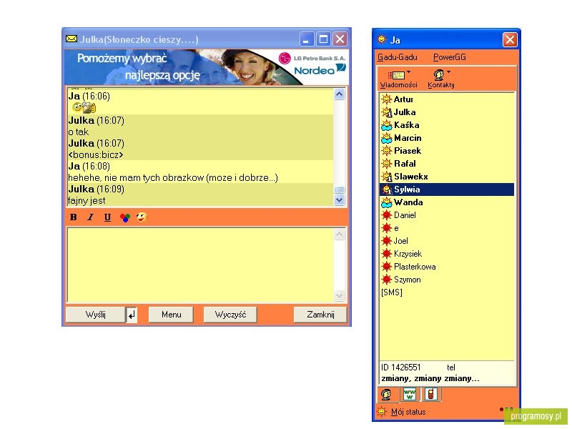Open the Kontakty dropdown toolbar button
The image size is (572, 429).
click(441, 79)
